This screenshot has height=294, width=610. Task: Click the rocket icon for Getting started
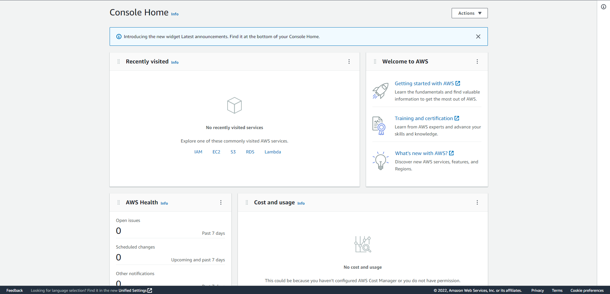(x=380, y=91)
